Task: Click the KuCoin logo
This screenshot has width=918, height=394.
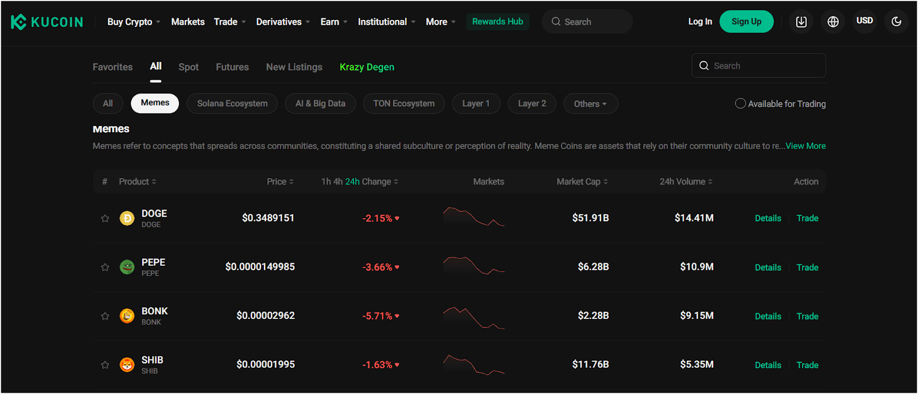Action: coord(47,22)
